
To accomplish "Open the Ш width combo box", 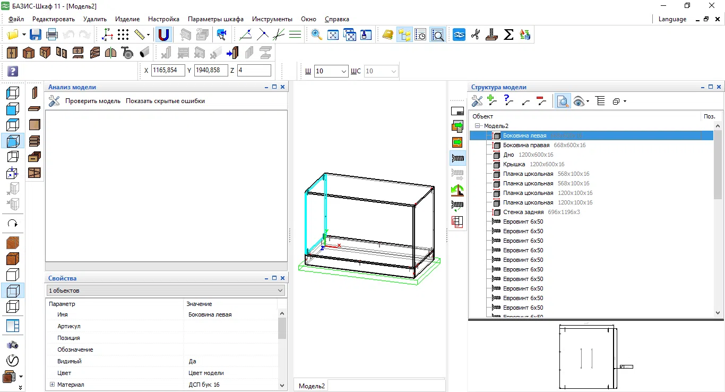I will 331,71.
